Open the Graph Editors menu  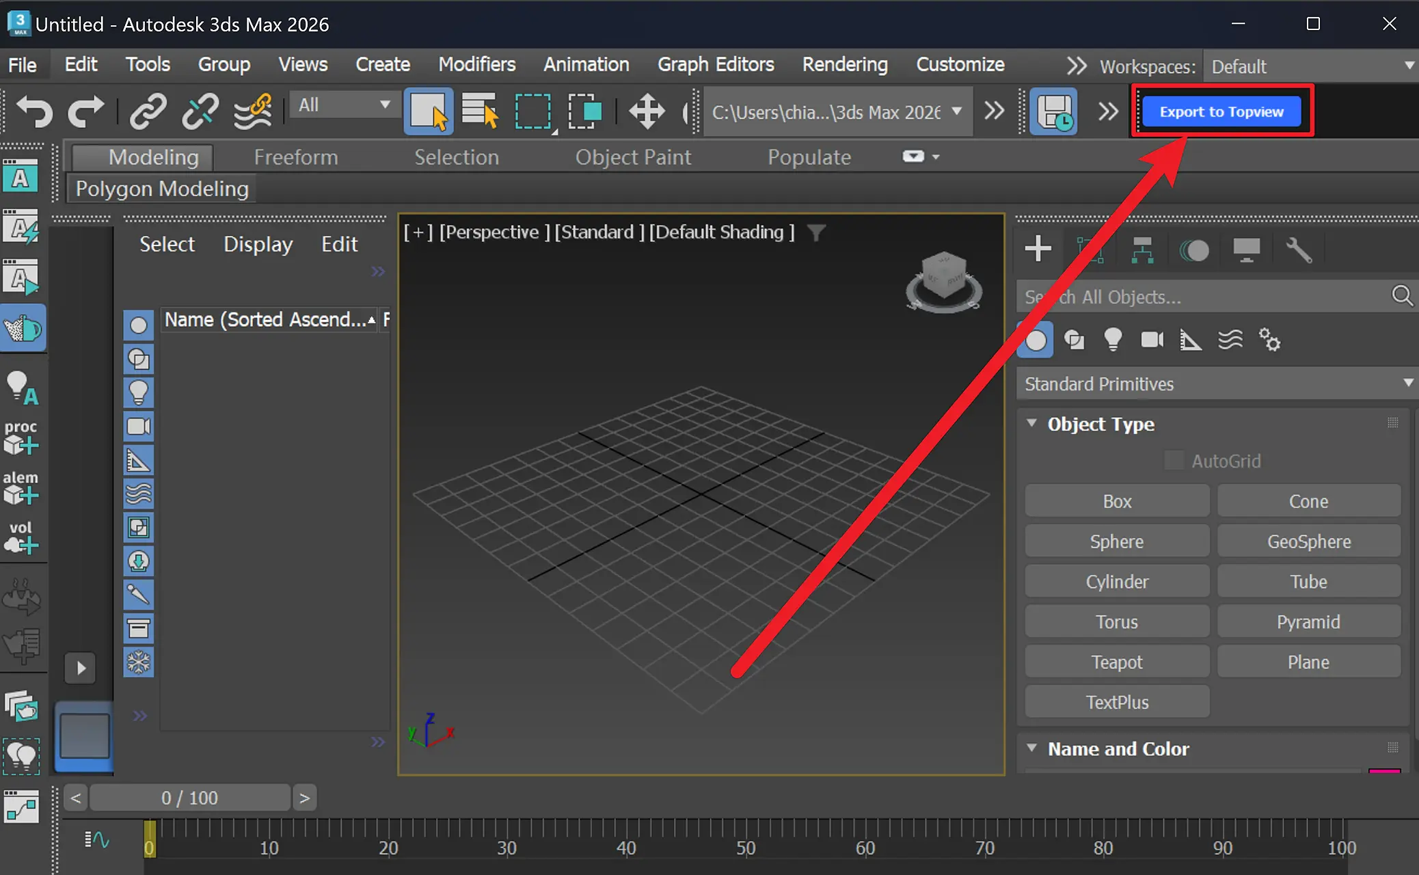[716, 64]
